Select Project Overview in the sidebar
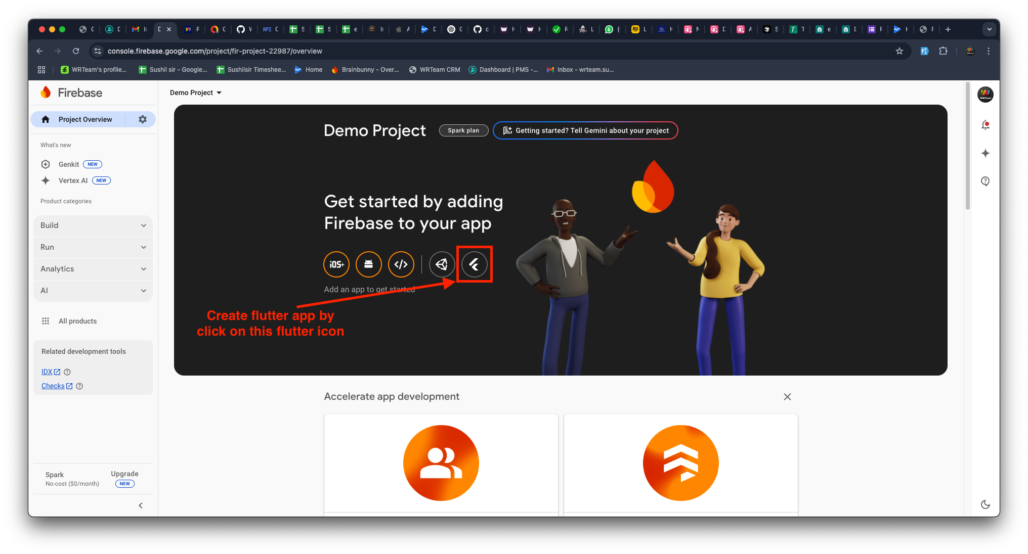 [x=85, y=119]
